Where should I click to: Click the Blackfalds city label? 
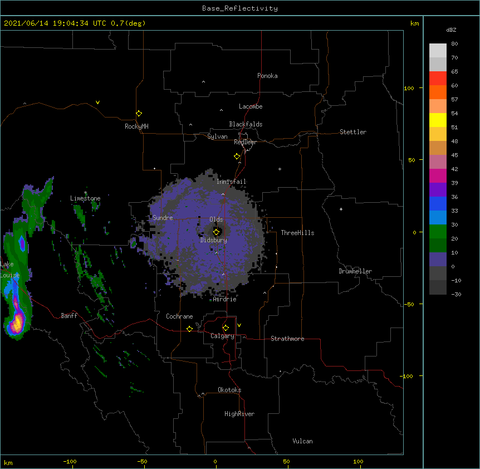pyautogui.click(x=246, y=124)
